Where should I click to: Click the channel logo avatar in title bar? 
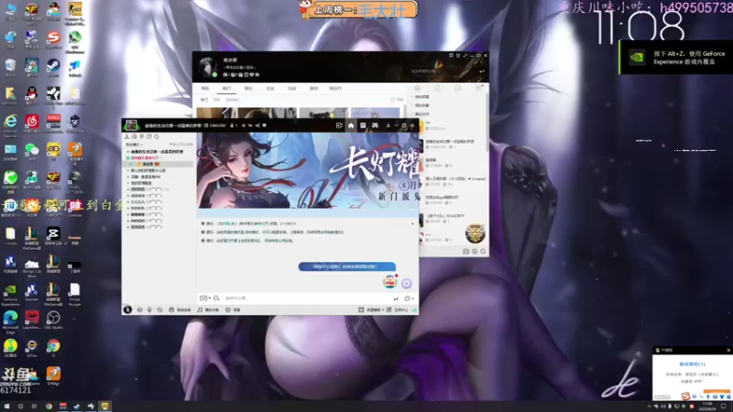point(131,125)
